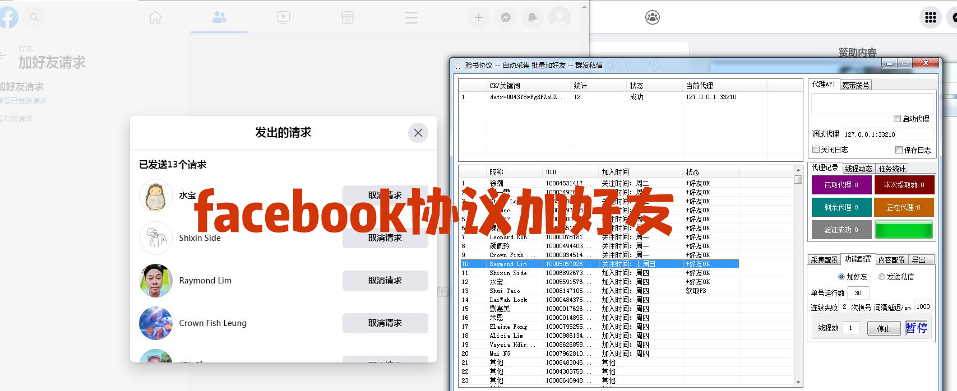
Task: Click the purple 已取代理 swatch
Action: point(842,185)
